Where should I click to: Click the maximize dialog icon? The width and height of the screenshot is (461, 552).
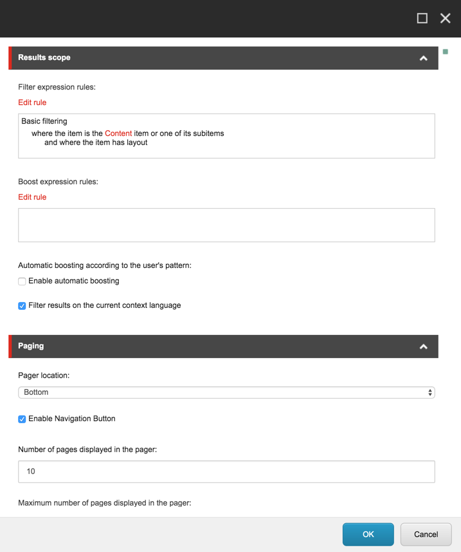tap(422, 18)
